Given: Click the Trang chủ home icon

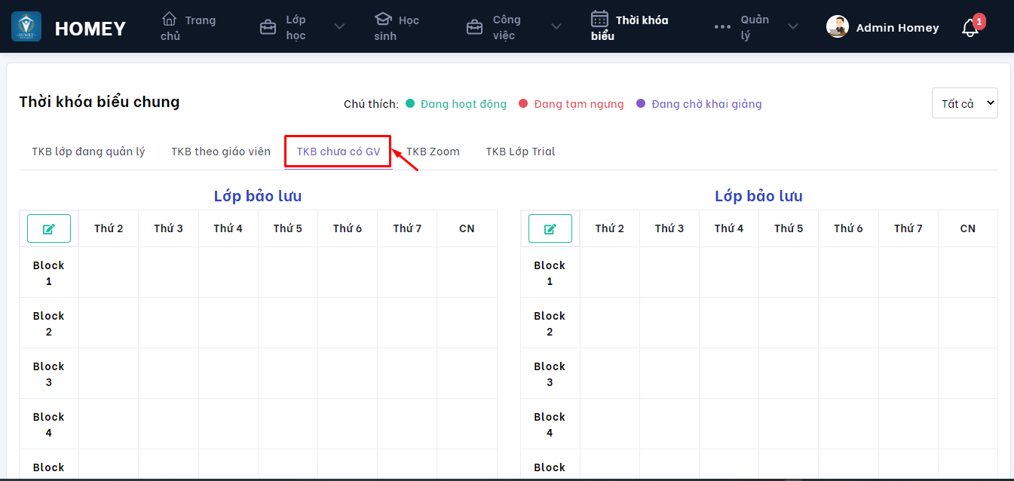Looking at the screenshot, I should pyautogui.click(x=169, y=19).
